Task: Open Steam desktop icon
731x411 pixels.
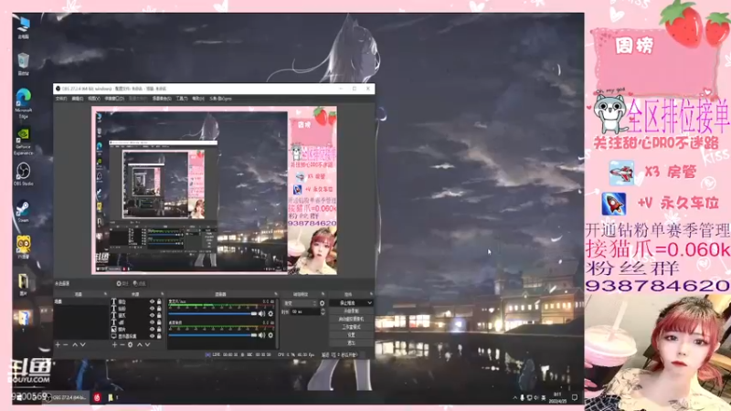Action: click(x=24, y=211)
